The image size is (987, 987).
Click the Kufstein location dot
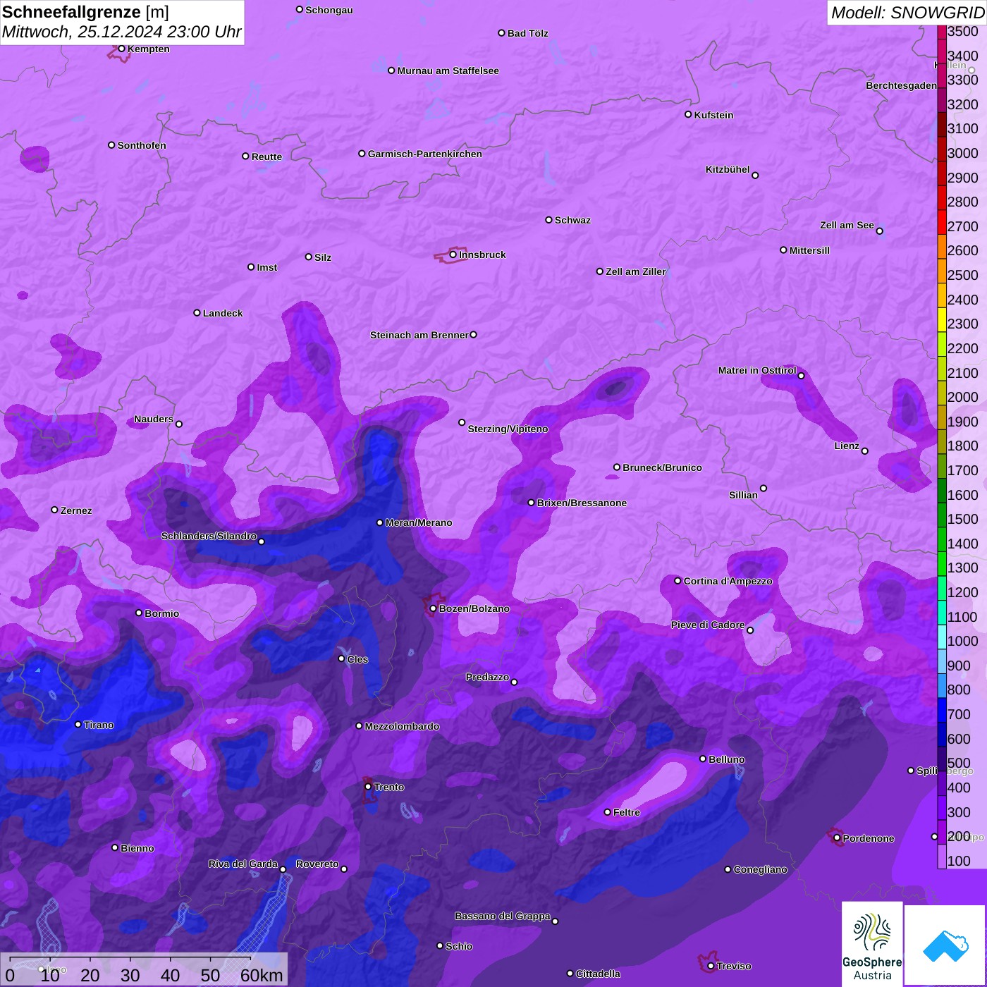click(x=688, y=114)
